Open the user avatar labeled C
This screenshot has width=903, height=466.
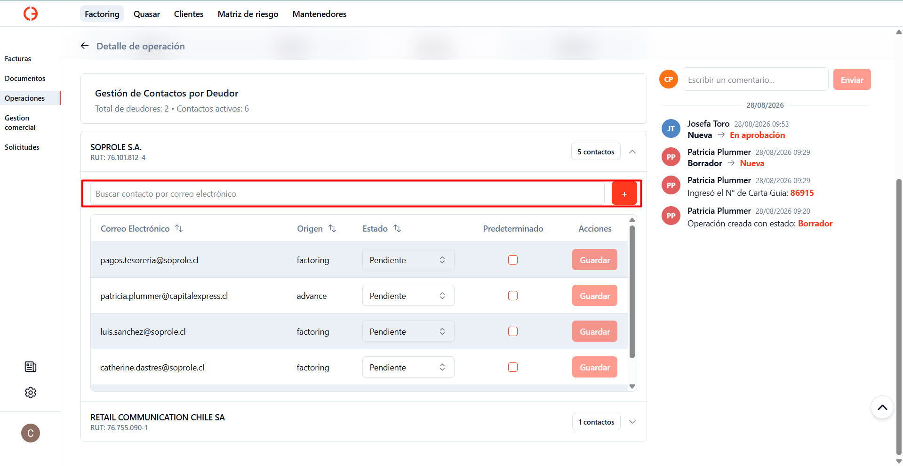click(31, 433)
